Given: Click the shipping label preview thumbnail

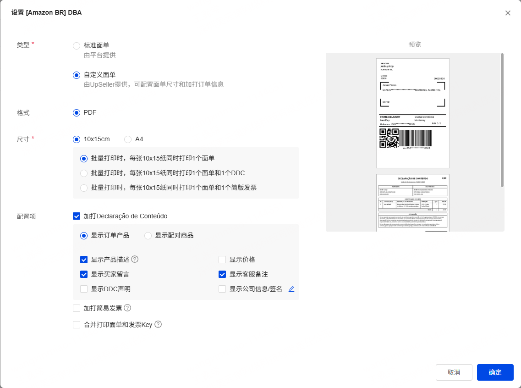Looking at the screenshot, I should point(412,113).
